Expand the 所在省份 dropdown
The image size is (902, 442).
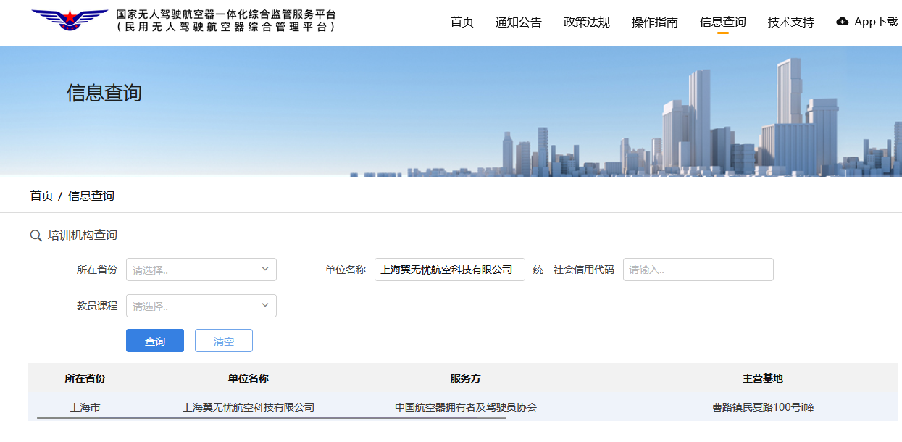201,270
